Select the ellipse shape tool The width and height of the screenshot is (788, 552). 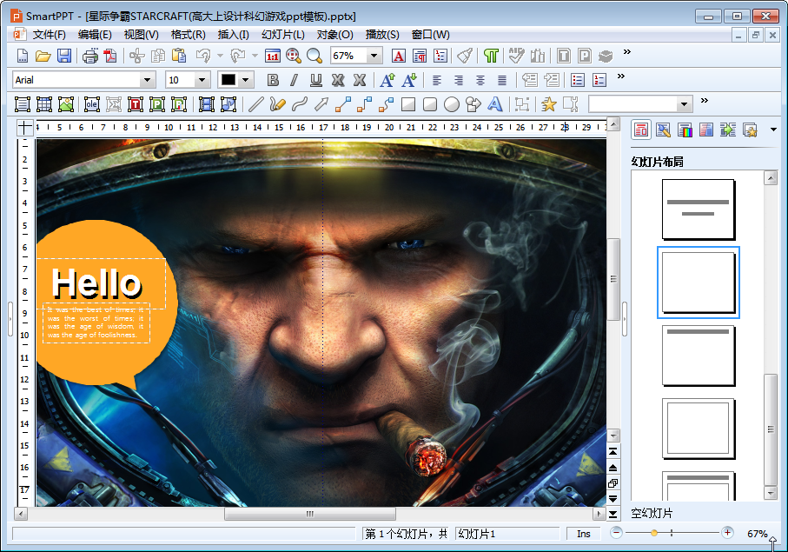tap(452, 104)
